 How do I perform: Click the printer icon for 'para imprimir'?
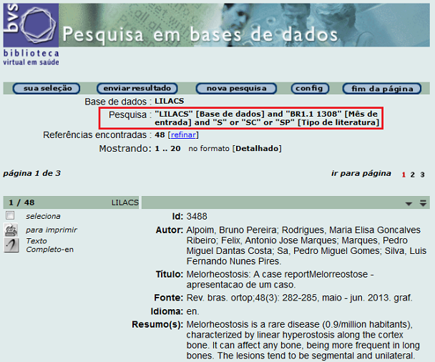pyautogui.click(x=11, y=230)
